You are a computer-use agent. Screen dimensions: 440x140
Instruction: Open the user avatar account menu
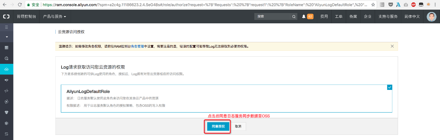(431, 16)
